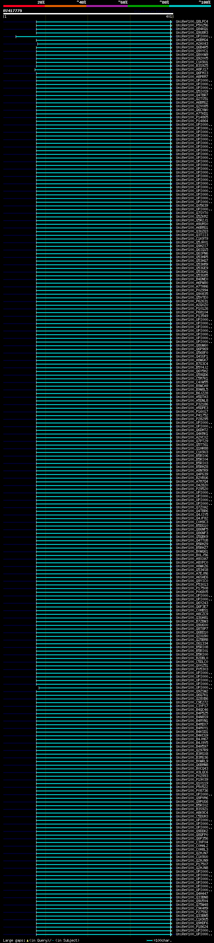Viewport: 214px width, 943px height.
Task: Select hit UniRef100_Q6Q7K1
Action: 192,695
